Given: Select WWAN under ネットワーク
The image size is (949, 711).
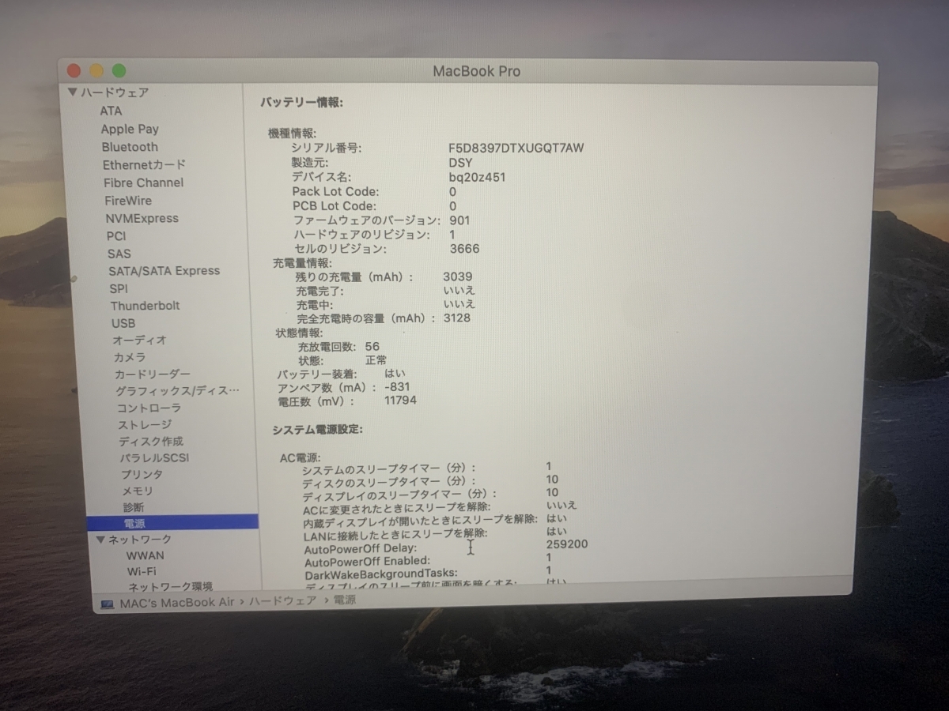Looking at the screenshot, I should click(146, 555).
